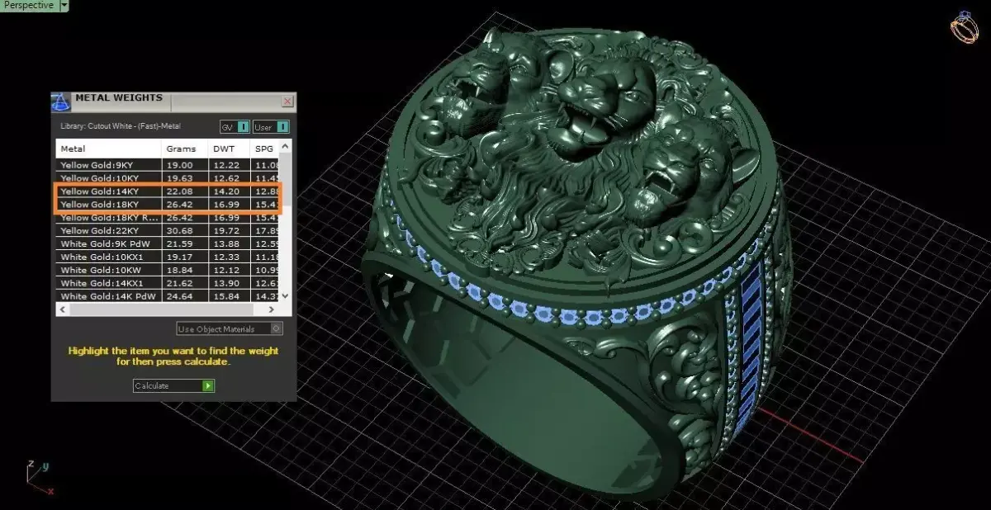Click the 21.59 grams value
The width and height of the screenshot is (991, 510).
coord(180,244)
